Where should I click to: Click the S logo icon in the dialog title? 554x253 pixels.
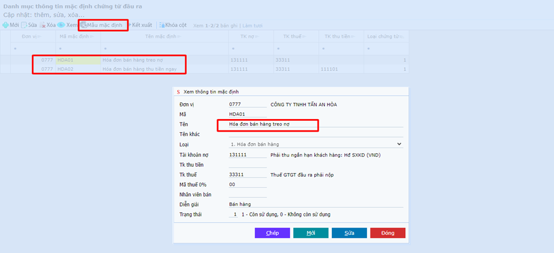178,91
